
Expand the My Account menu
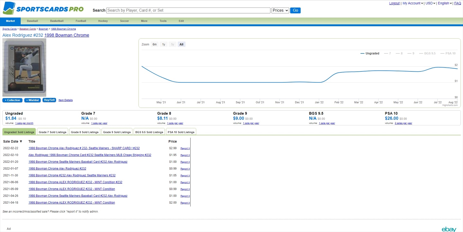(x=413, y=3)
